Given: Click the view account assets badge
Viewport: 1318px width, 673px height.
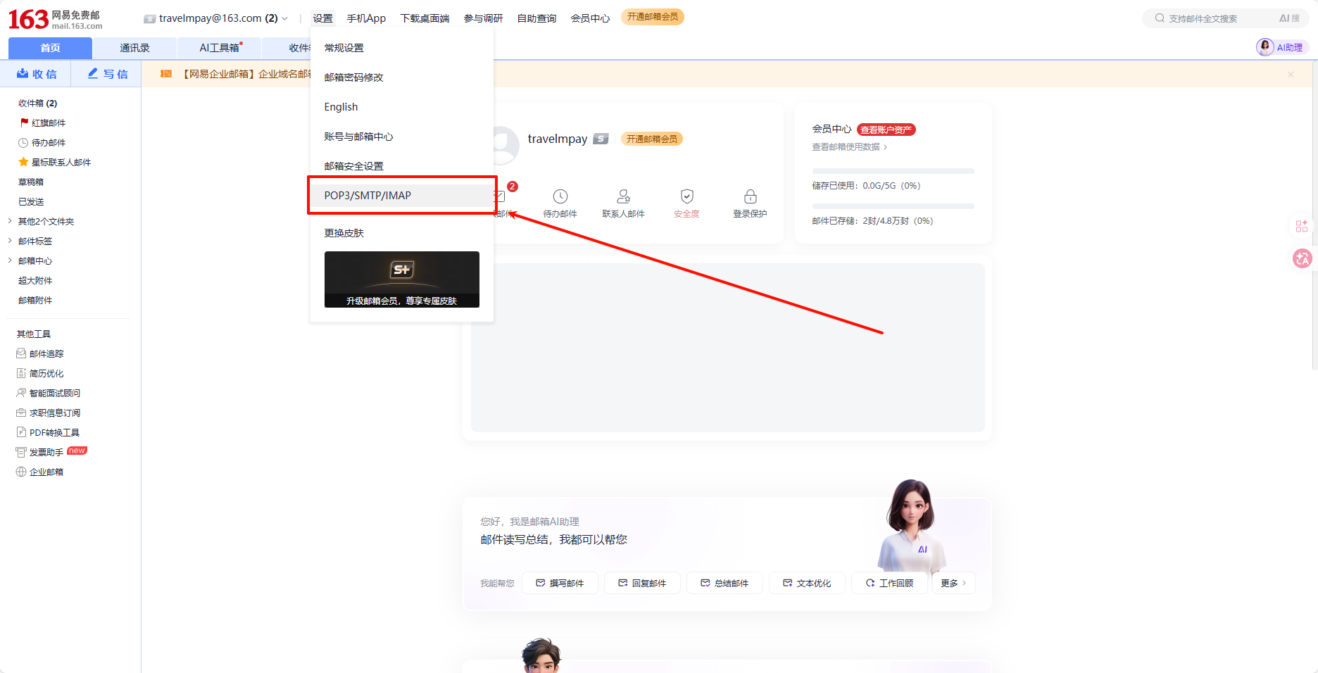Looking at the screenshot, I should click(886, 130).
